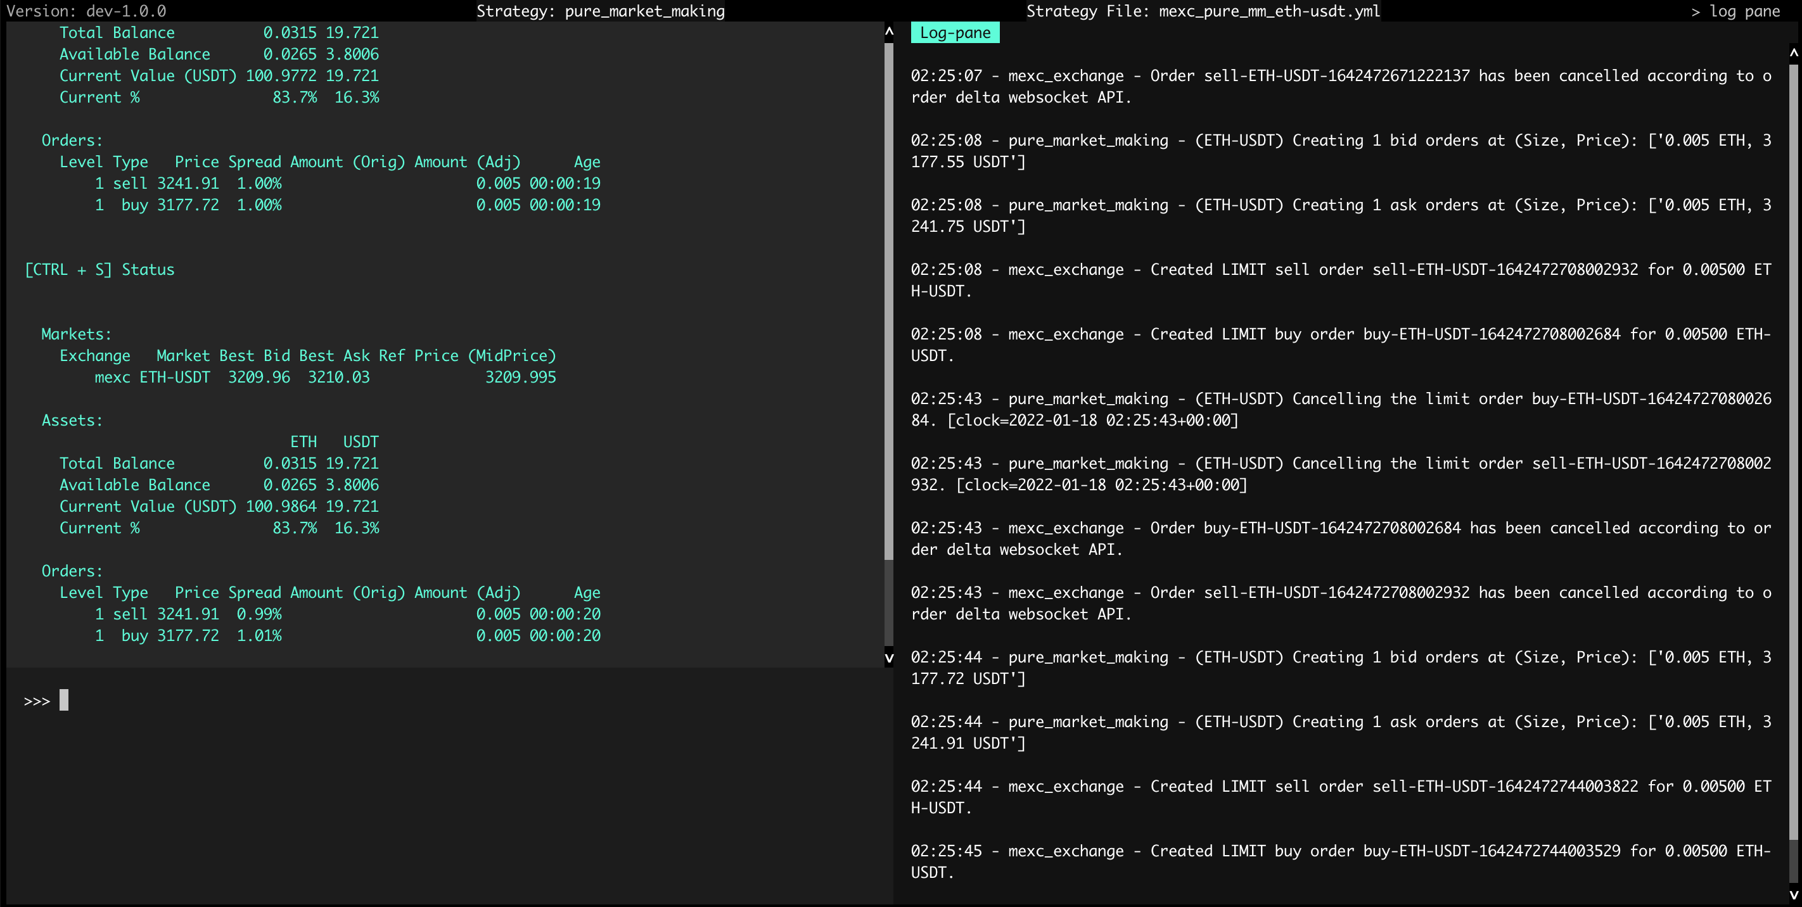Click 02:25:43 log cancelling the limit sell order
Image resolution: width=1802 pixels, height=907 pixels.
click(1341, 474)
